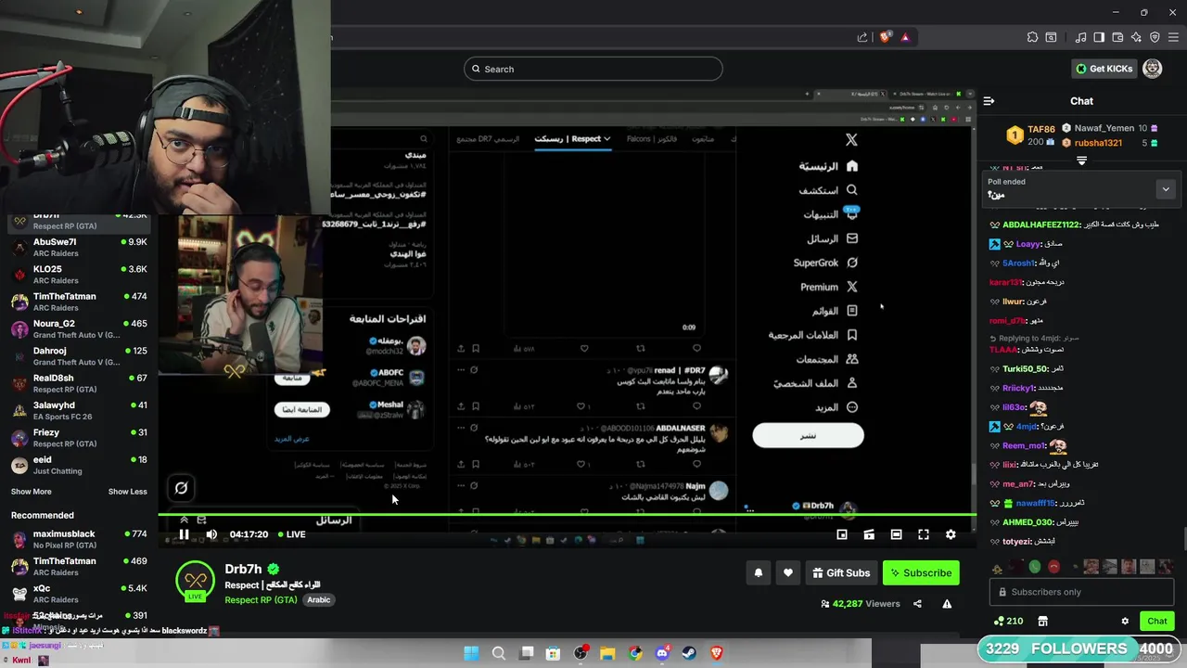Share the stream

[x=917, y=604]
